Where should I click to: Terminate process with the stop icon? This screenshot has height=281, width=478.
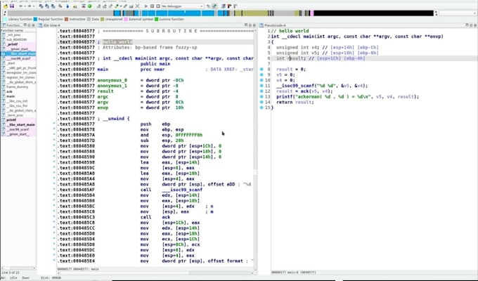pos(158,6)
